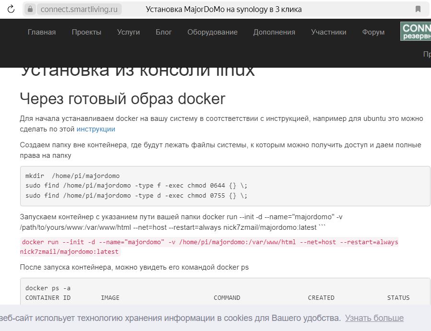Viewport: 431px width, 331px height.
Task: Click the connect.smartliving.ru domain in address bar
Action: point(80,9)
